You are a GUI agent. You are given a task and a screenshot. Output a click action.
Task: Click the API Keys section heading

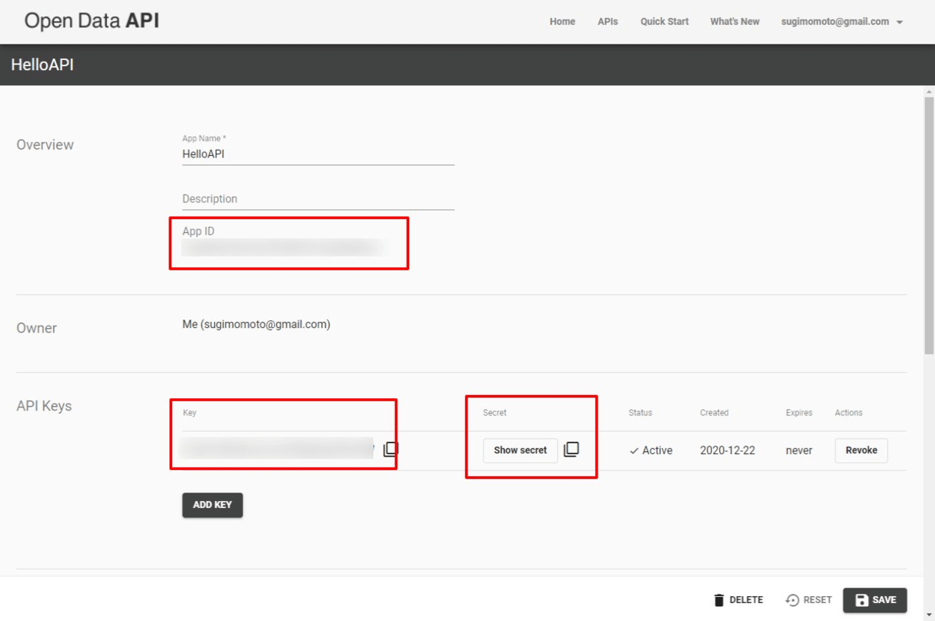tap(44, 406)
